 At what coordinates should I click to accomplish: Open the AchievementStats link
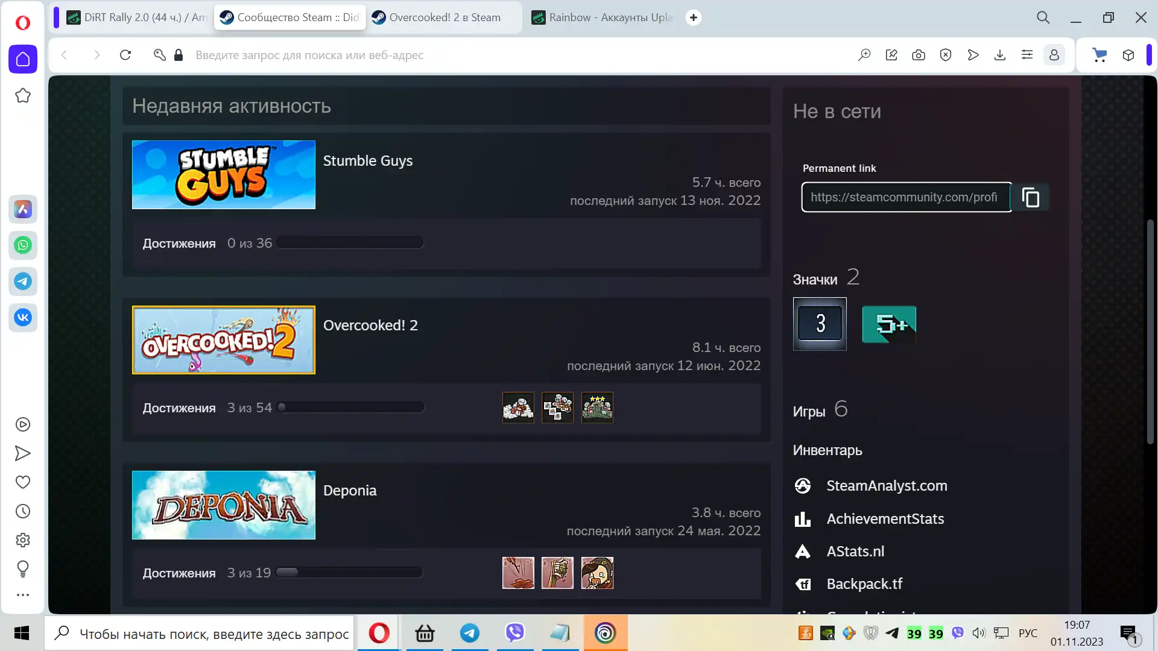(885, 519)
